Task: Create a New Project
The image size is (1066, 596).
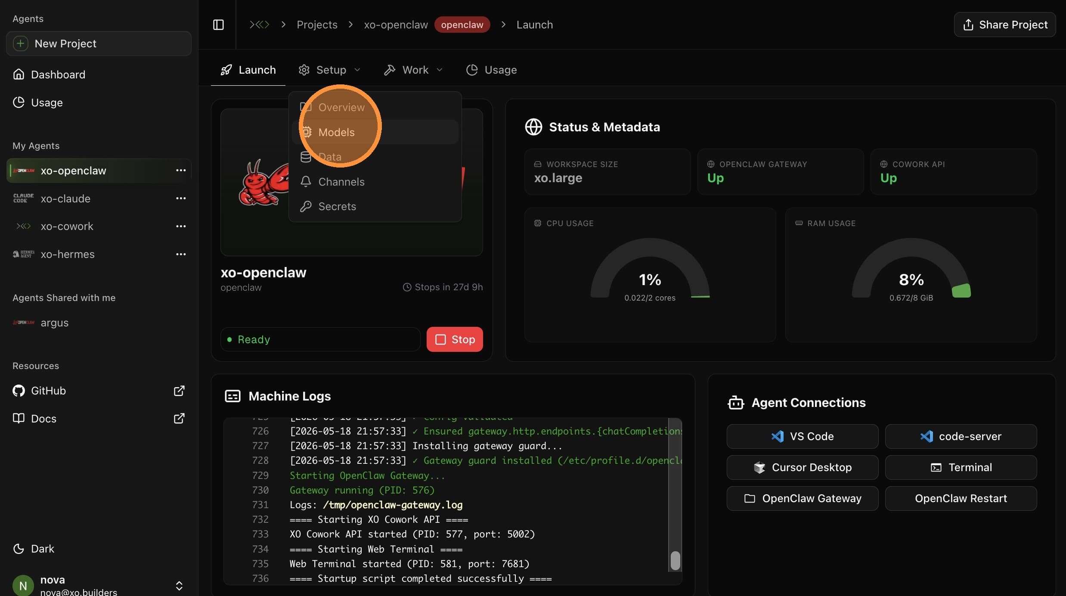Action: (99, 43)
